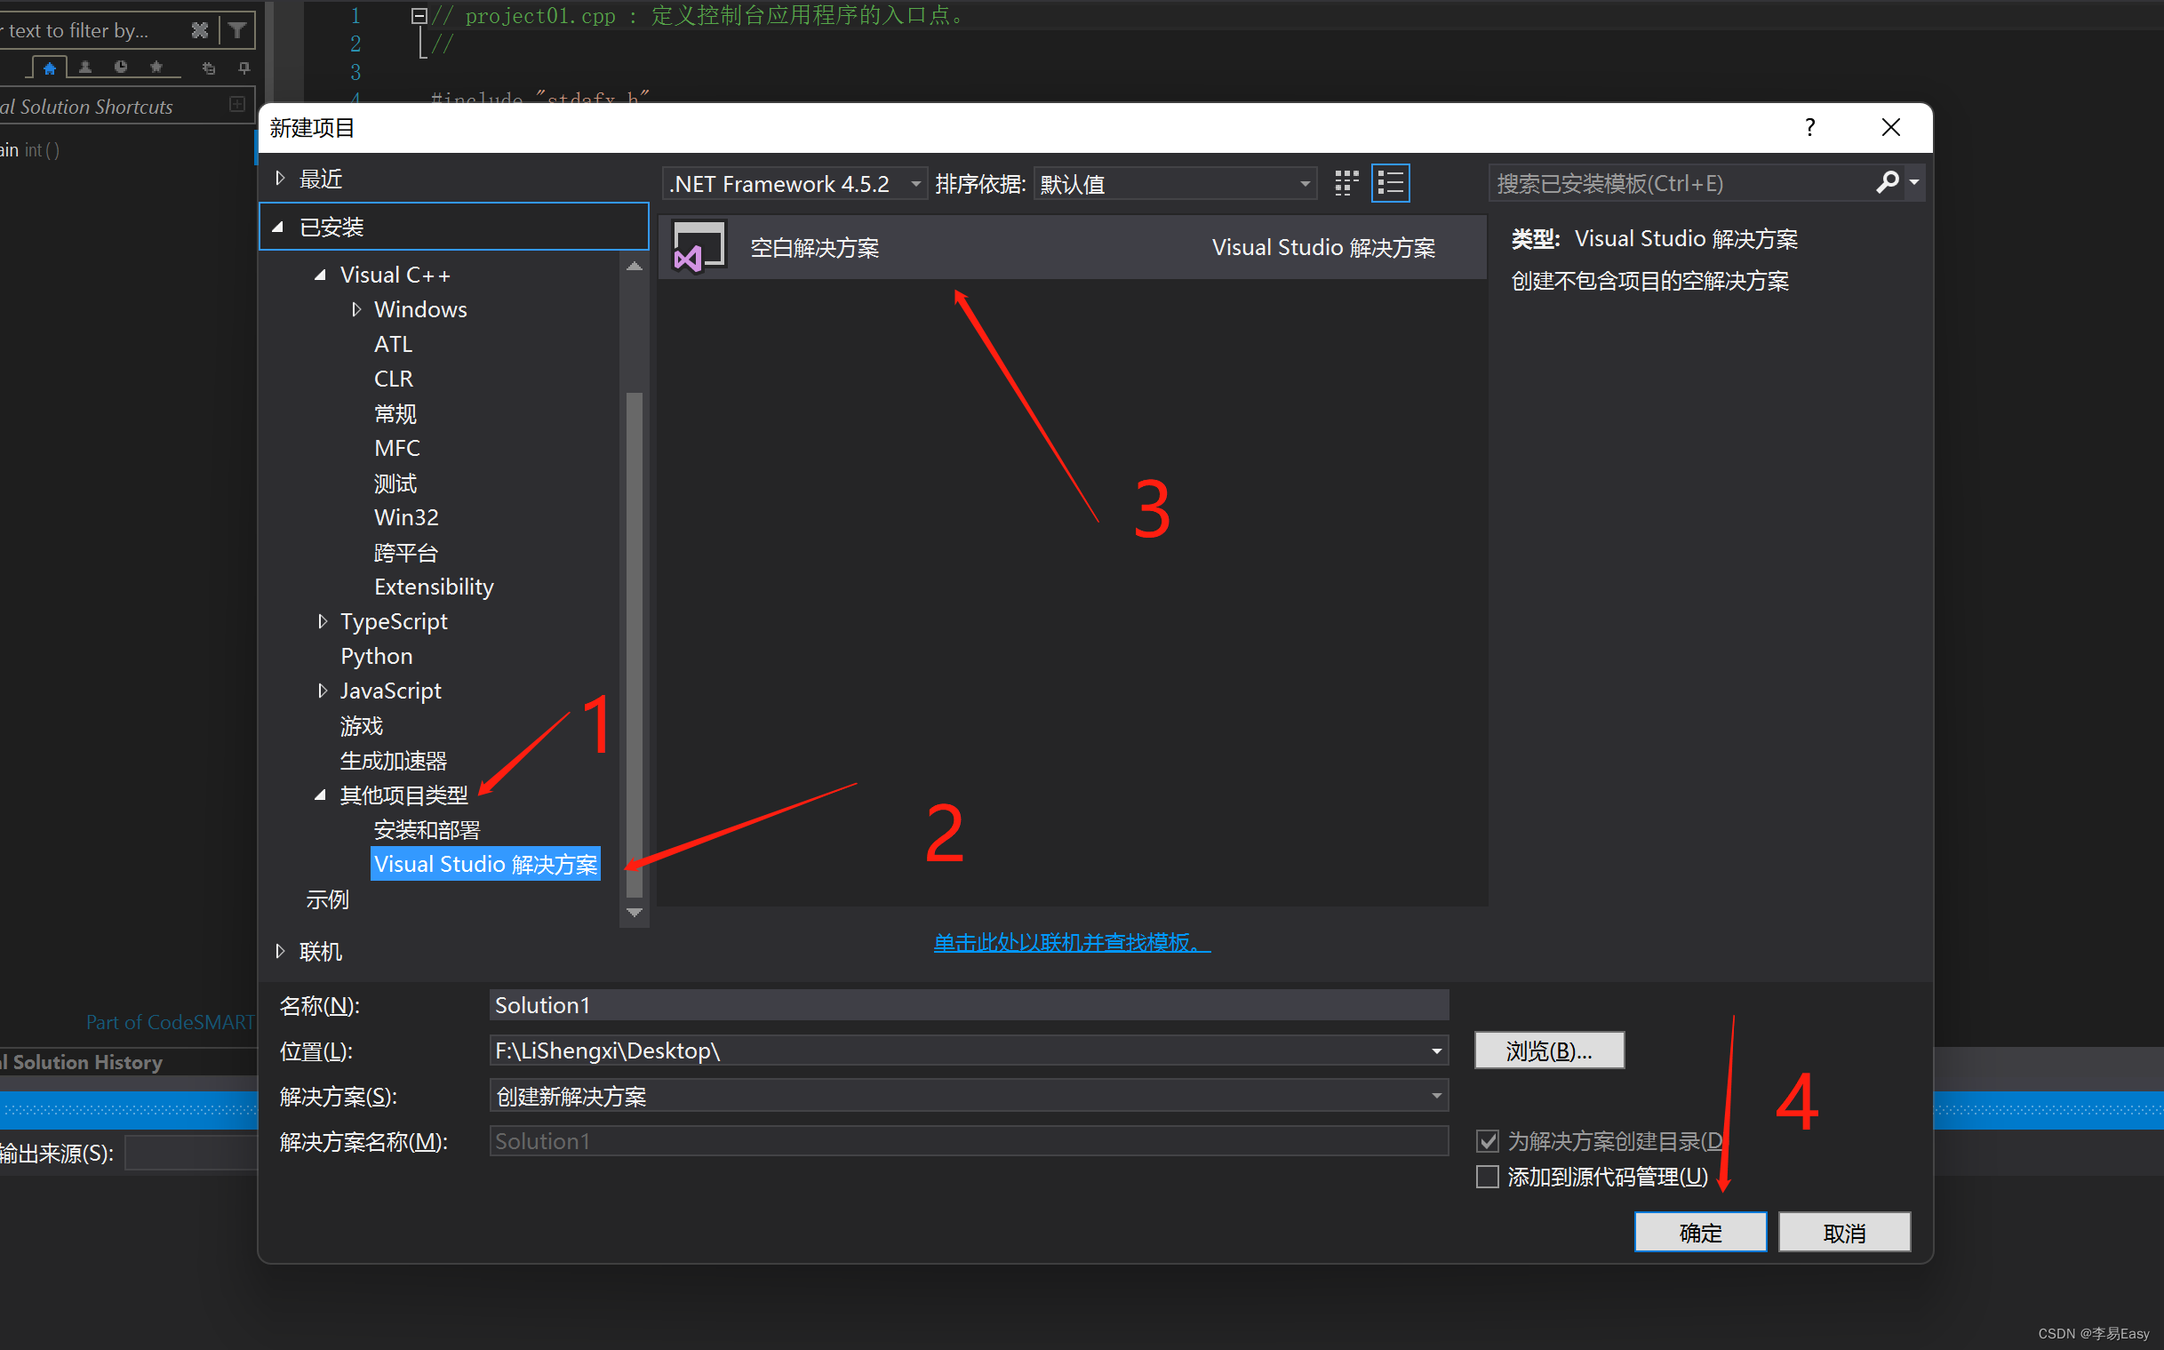Click the Browse button for location
This screenshot has height=1350, width=2164.
(x=1549, y=1050)
